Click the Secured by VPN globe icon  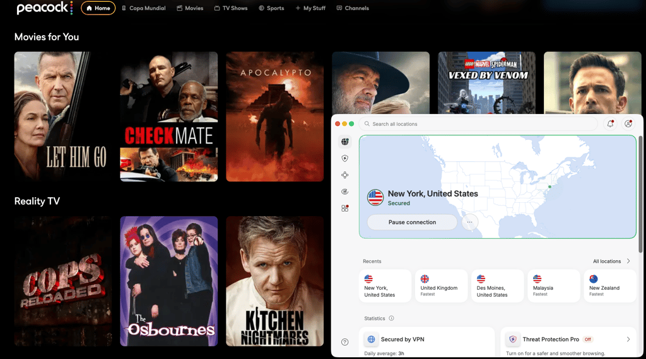click(371, 339)
